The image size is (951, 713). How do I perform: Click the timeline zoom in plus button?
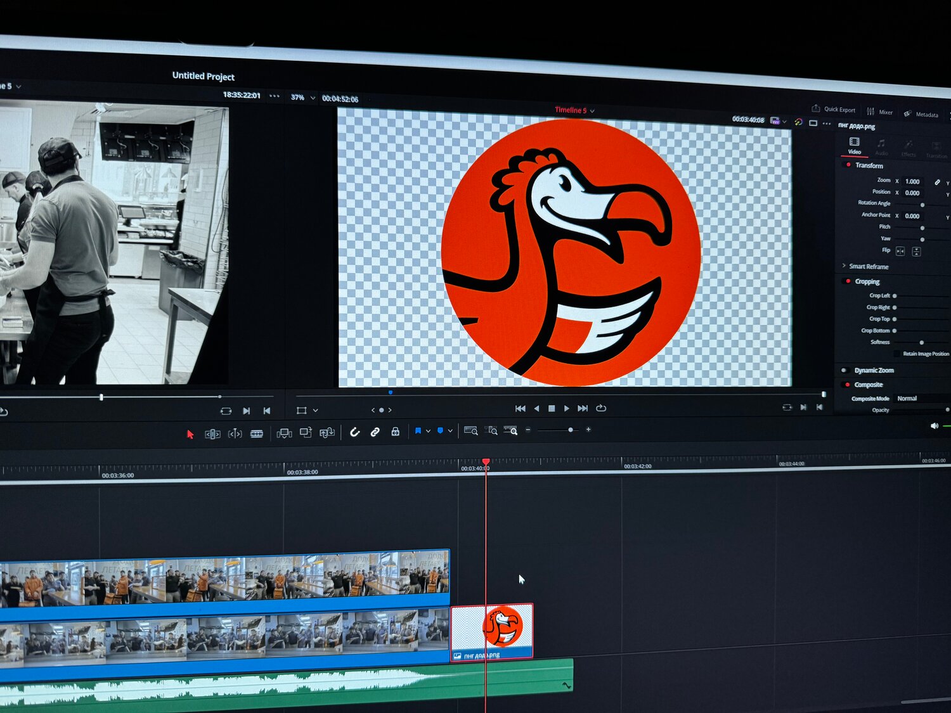pos(588,430)
